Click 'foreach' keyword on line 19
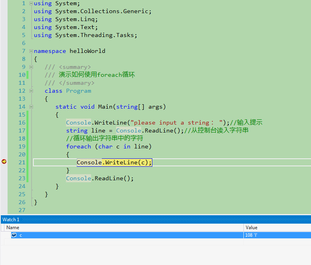 coord(78,146)
